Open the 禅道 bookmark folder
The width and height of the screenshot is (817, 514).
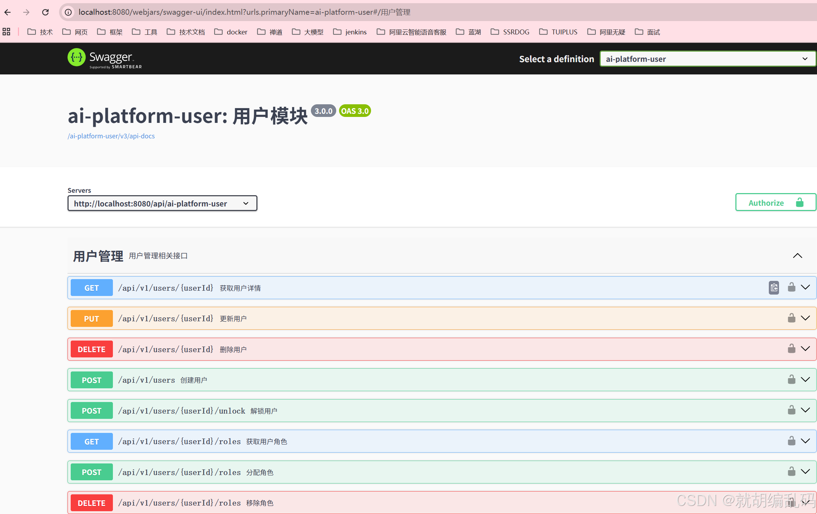(x=270, y=32)
